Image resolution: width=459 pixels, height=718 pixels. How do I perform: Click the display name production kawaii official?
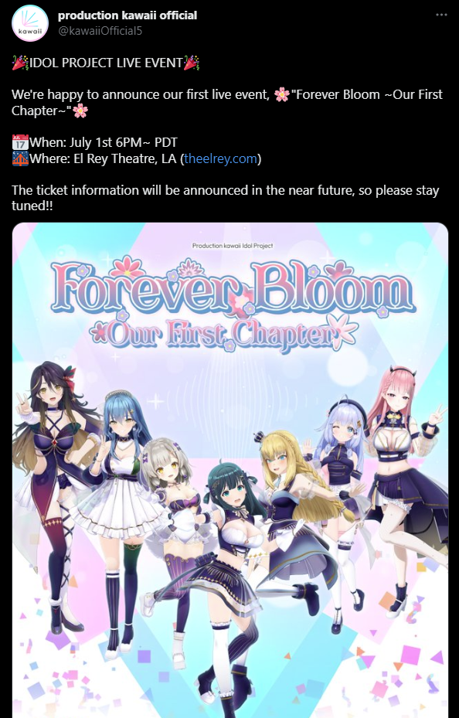tap(127, 15)
